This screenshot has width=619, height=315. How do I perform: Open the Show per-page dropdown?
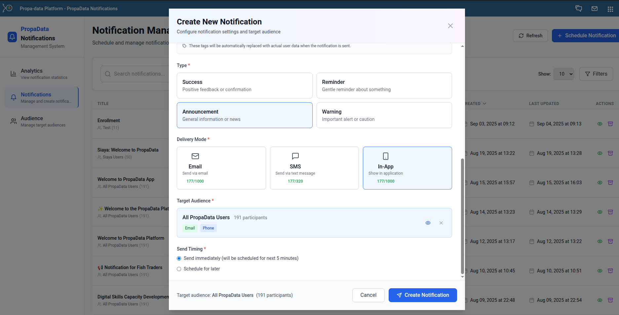[563, 74]
